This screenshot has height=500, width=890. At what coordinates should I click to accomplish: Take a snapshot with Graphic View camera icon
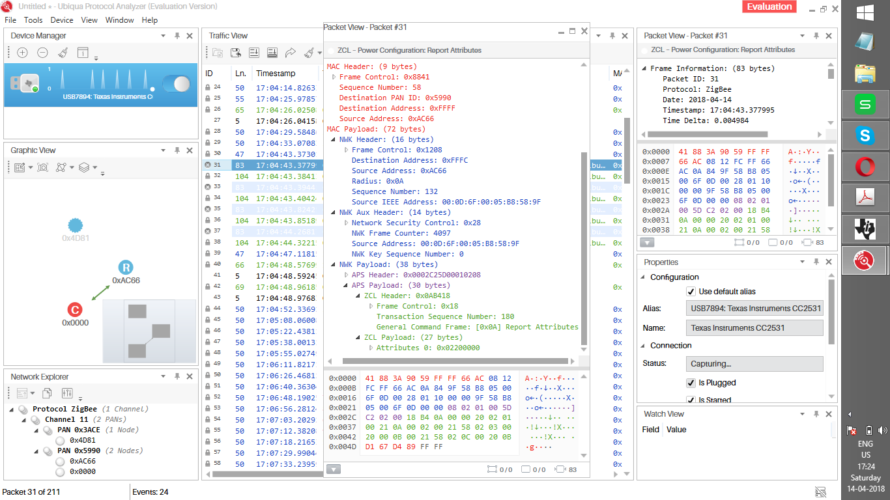[42, 167]
